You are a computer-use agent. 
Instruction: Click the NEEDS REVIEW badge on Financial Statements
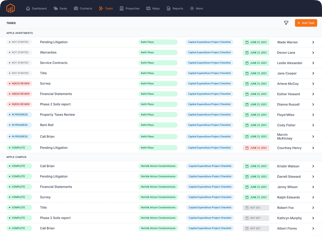pos(20,94)
